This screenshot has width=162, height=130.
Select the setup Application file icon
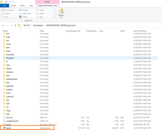click(x=4, y=128)
